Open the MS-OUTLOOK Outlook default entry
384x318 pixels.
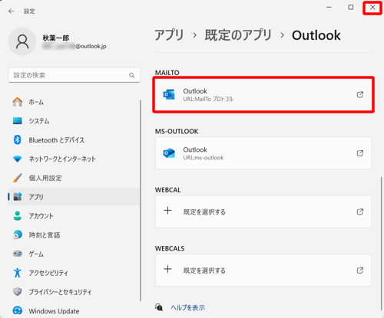pos(263,153)
